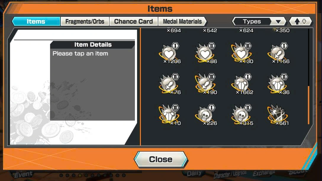
Task: Choose the armor crystal tier III item x10
Action: tap(169, 115)
